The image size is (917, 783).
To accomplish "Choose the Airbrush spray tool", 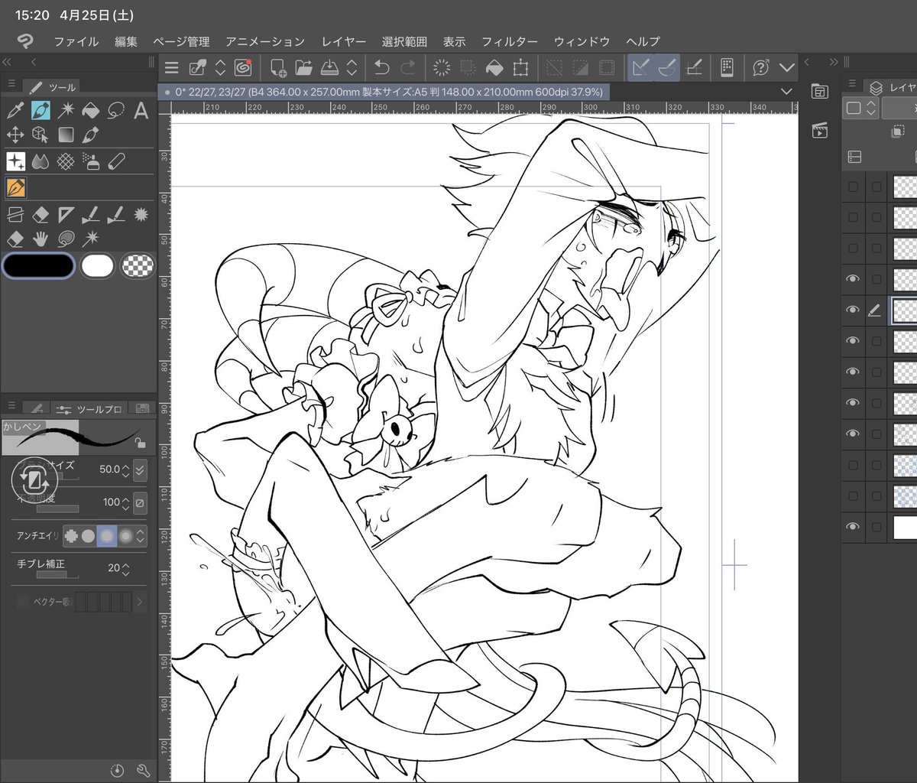I will [91, 161].
